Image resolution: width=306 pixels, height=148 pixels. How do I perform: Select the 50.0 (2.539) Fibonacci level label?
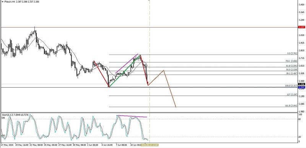(x=291, y=70)
